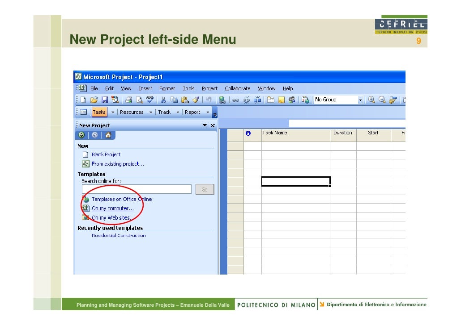Click the Print toolbar icon

(x=128, y=100)
